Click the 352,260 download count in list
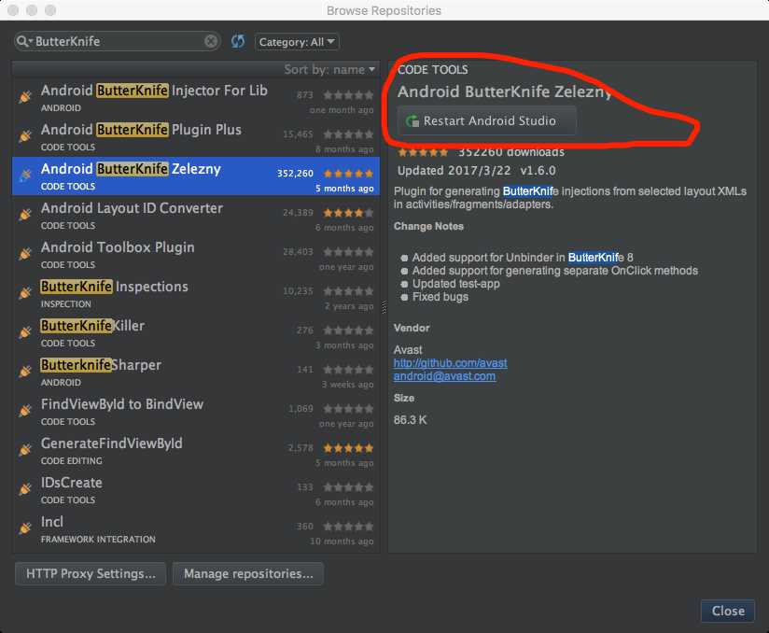 [295, 174]
